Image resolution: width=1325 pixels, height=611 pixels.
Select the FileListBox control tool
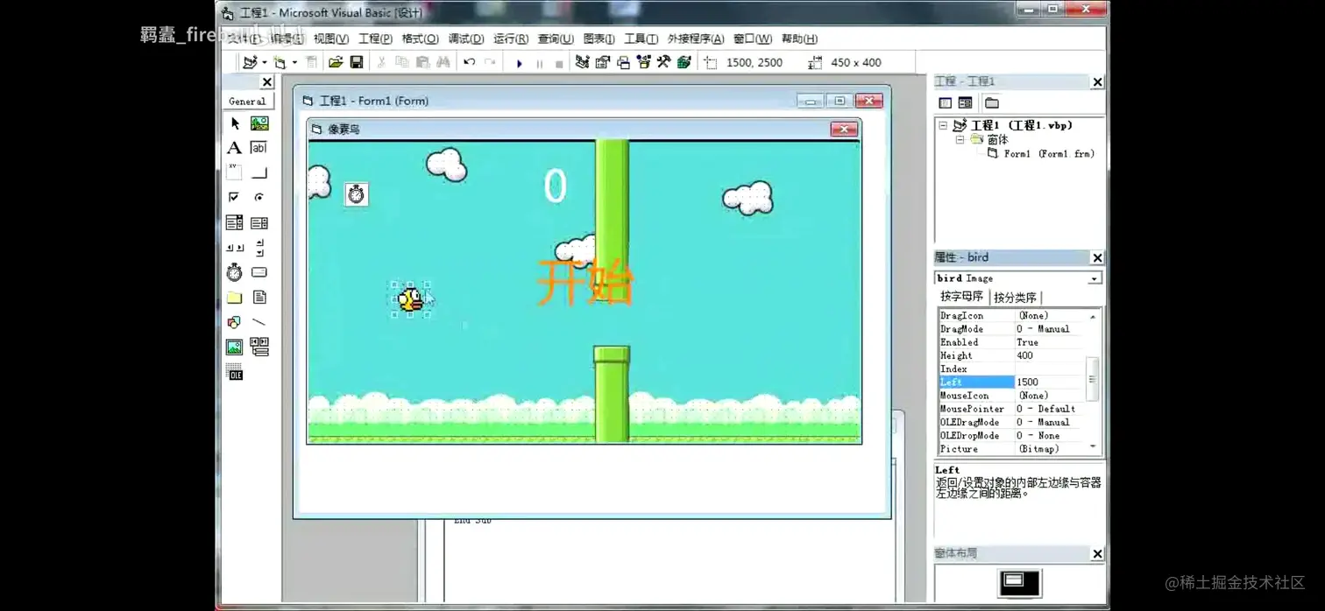click(259, 298)
